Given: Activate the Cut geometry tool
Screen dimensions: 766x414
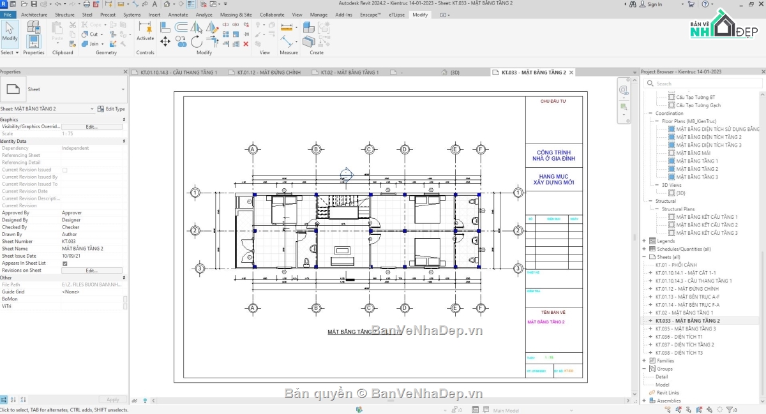Looking at the screenshot, I should (x=93, y=34).
